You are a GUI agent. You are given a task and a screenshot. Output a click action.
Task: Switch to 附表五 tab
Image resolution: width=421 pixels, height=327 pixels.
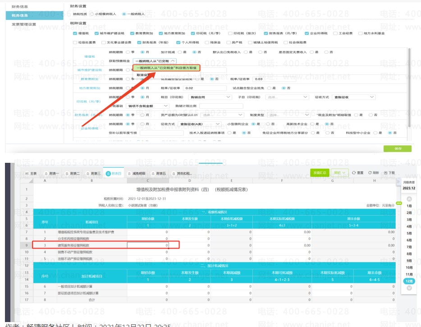pos(158,174)
